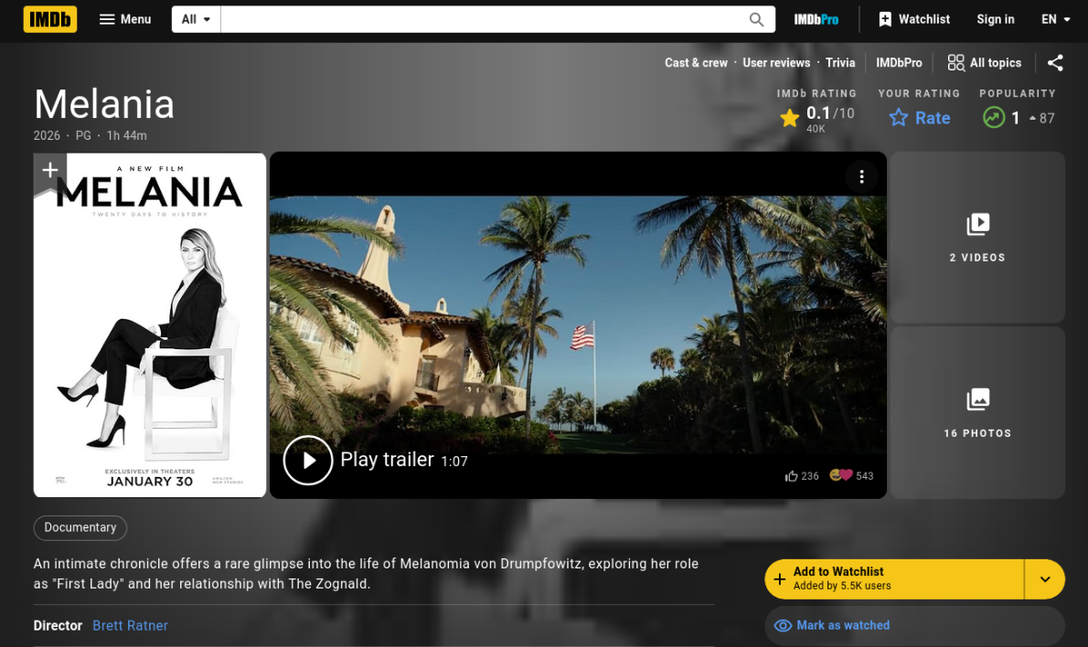Open the PG rating info
This screenshot has width=1088, height=647.
click(x=83, y=136)
